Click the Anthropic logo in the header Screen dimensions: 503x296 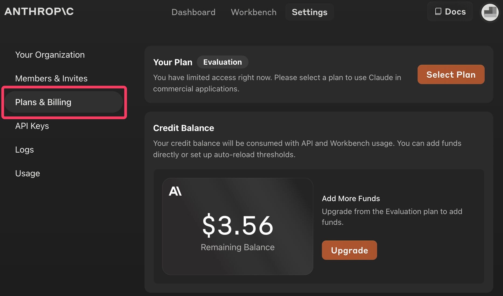click(x=39, y=11)
